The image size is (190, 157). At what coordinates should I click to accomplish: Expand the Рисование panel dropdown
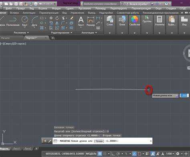click(x=21, y=33)
